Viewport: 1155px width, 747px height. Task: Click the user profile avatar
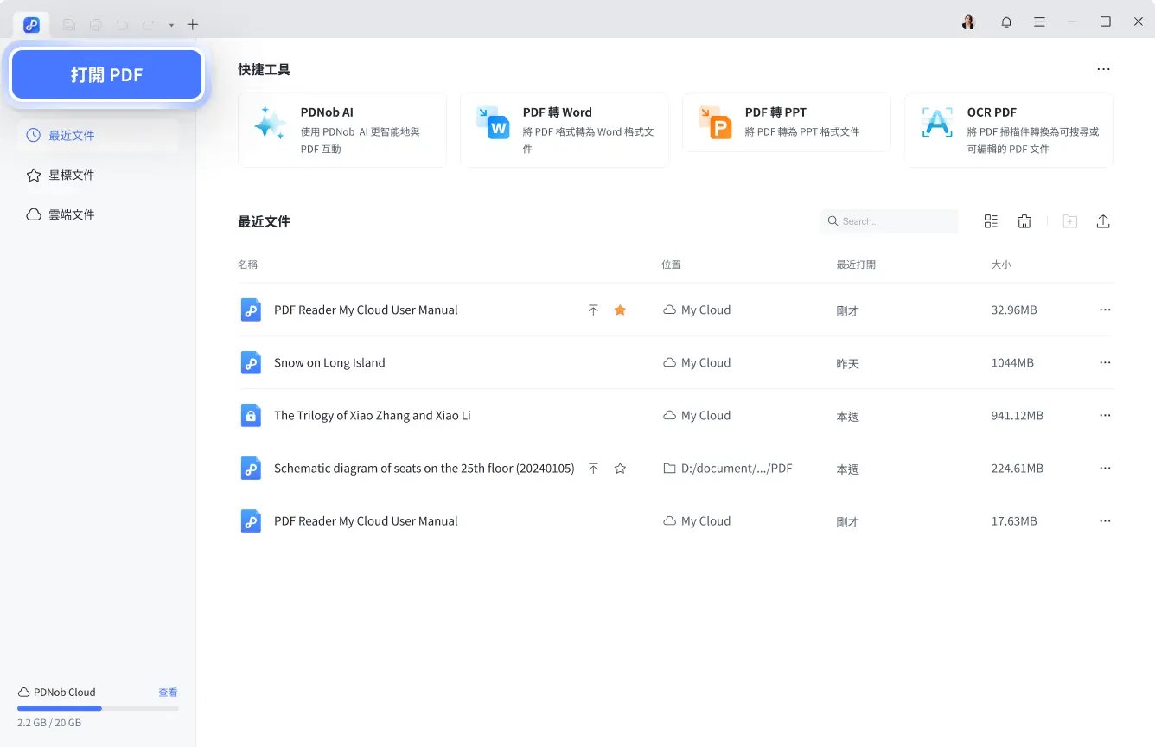click(x=968, y=22)
